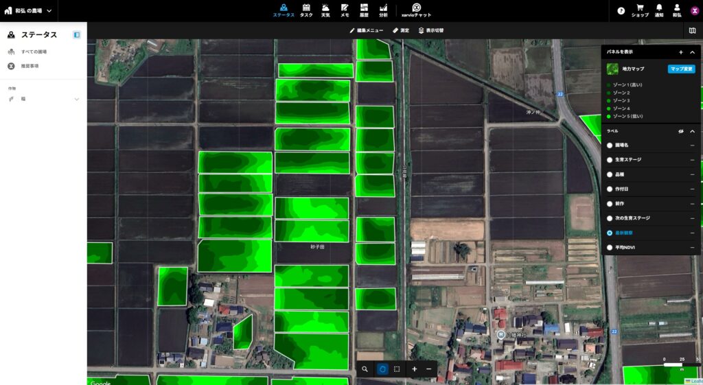
Task: Open the タスク (Tasks) calendar icon
Action: pyautogui.click(x=306, y=10)
